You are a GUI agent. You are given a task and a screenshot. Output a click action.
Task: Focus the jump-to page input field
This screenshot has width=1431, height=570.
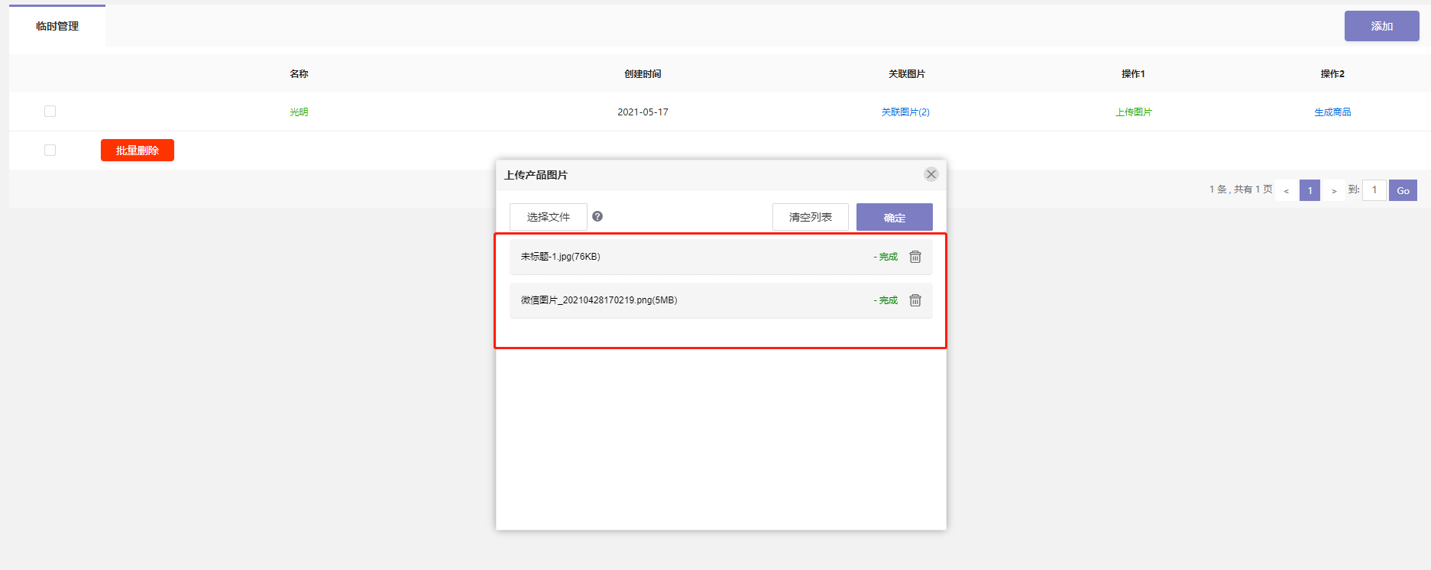pos(1374,190)
